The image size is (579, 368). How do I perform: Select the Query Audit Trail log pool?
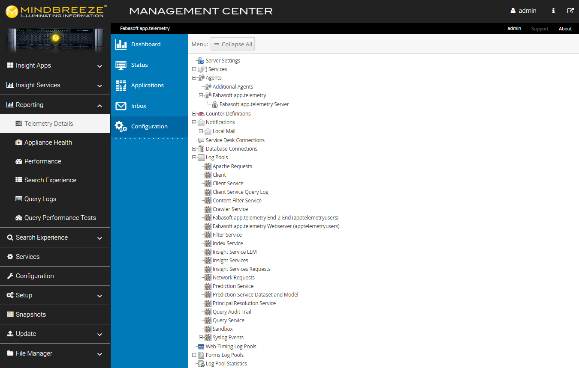click(x=232, y=312)
